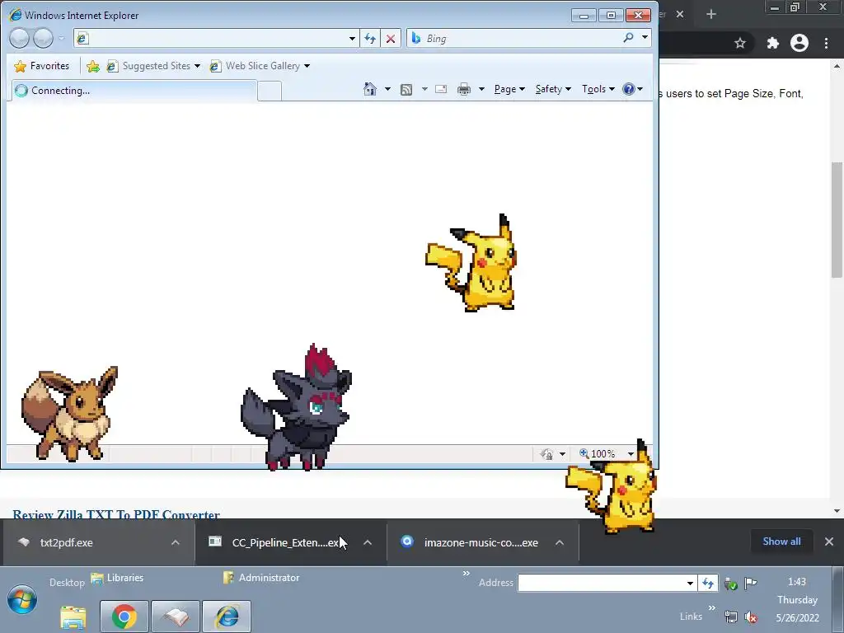Open the imazone-music-co download item

481,542
